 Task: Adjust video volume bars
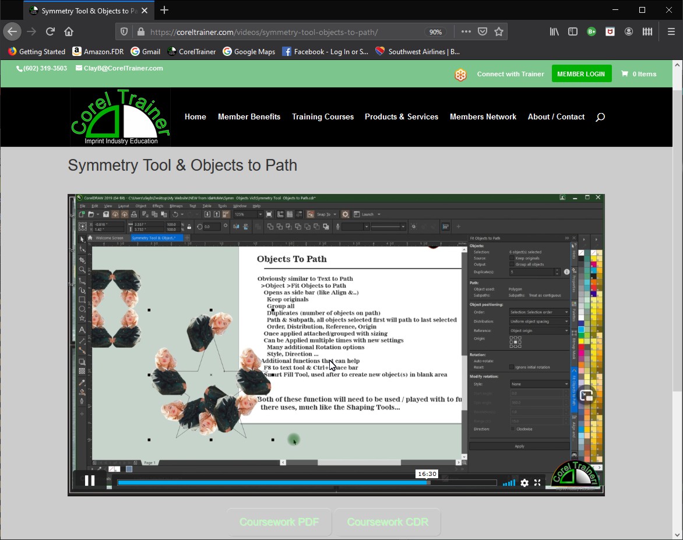509,482
